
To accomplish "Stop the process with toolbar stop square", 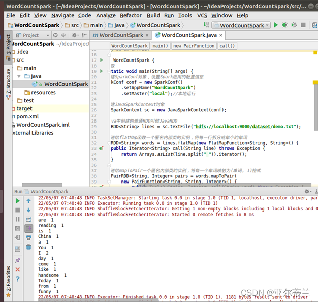I will 303,25.
